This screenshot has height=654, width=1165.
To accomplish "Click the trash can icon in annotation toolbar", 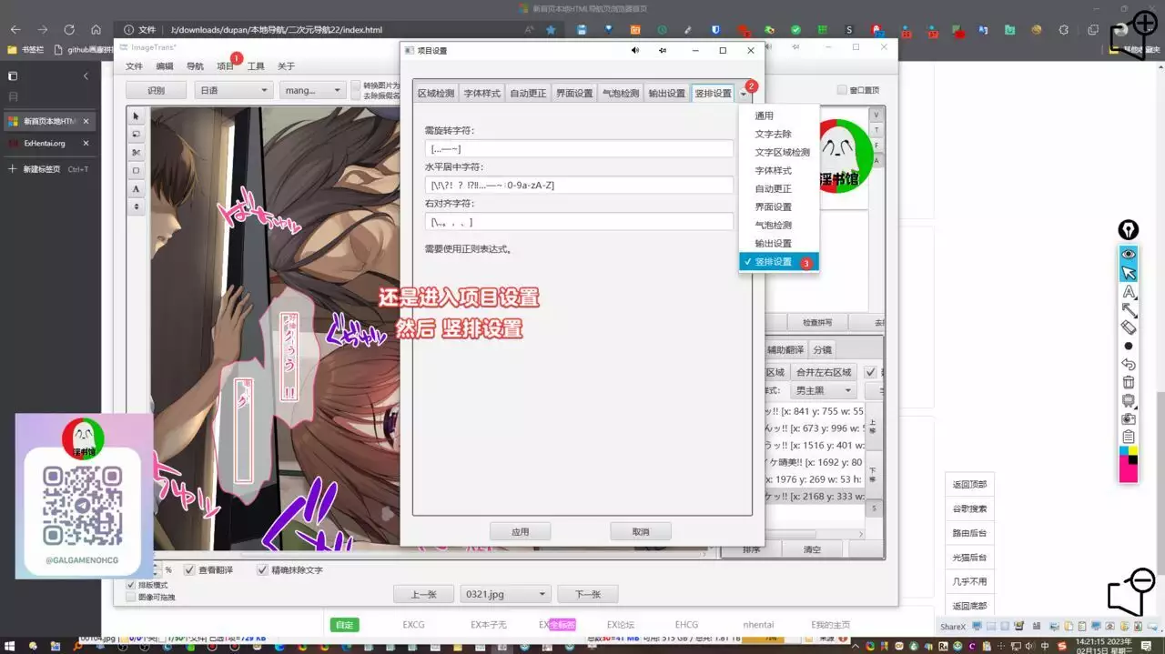I will click(x=1129, y=382).
